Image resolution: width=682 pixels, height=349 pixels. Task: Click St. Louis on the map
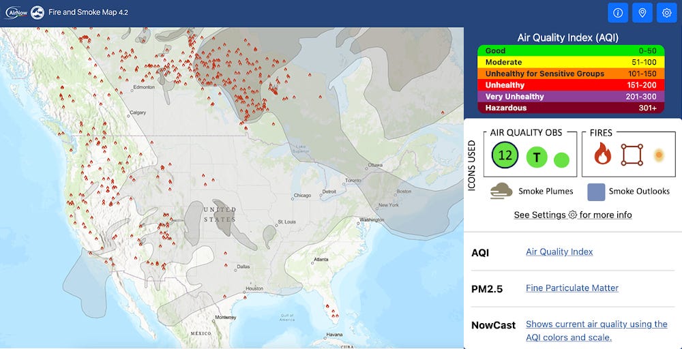click(286, 222)
